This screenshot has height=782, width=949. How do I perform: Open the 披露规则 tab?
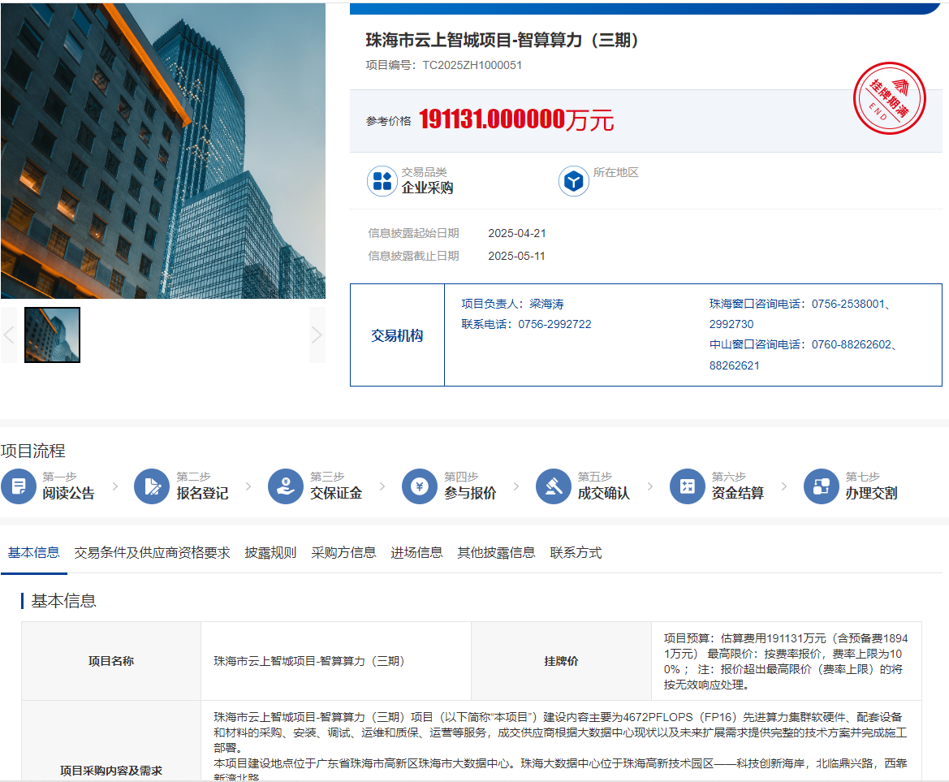click(270, 553)
